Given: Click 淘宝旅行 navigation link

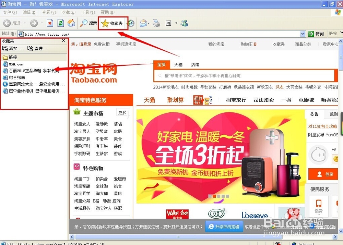Looking at the screenshot, I should point(236,100).
